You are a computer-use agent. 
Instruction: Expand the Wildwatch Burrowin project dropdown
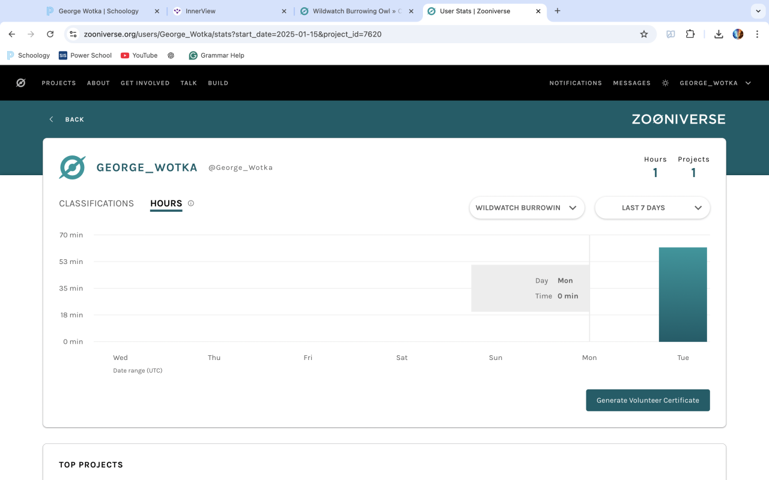pyautogui.click(x=527, y=208)
